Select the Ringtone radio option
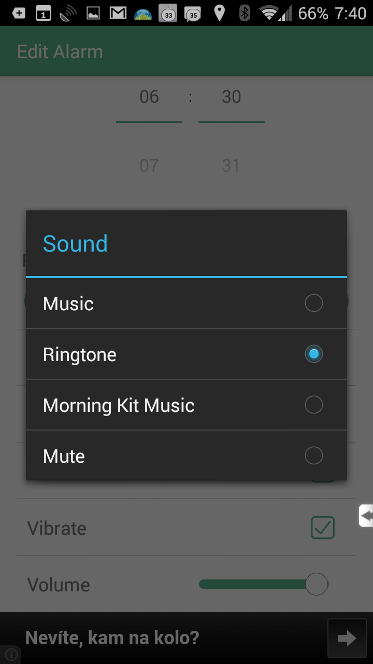373x664 pixels. coord(313,354)
